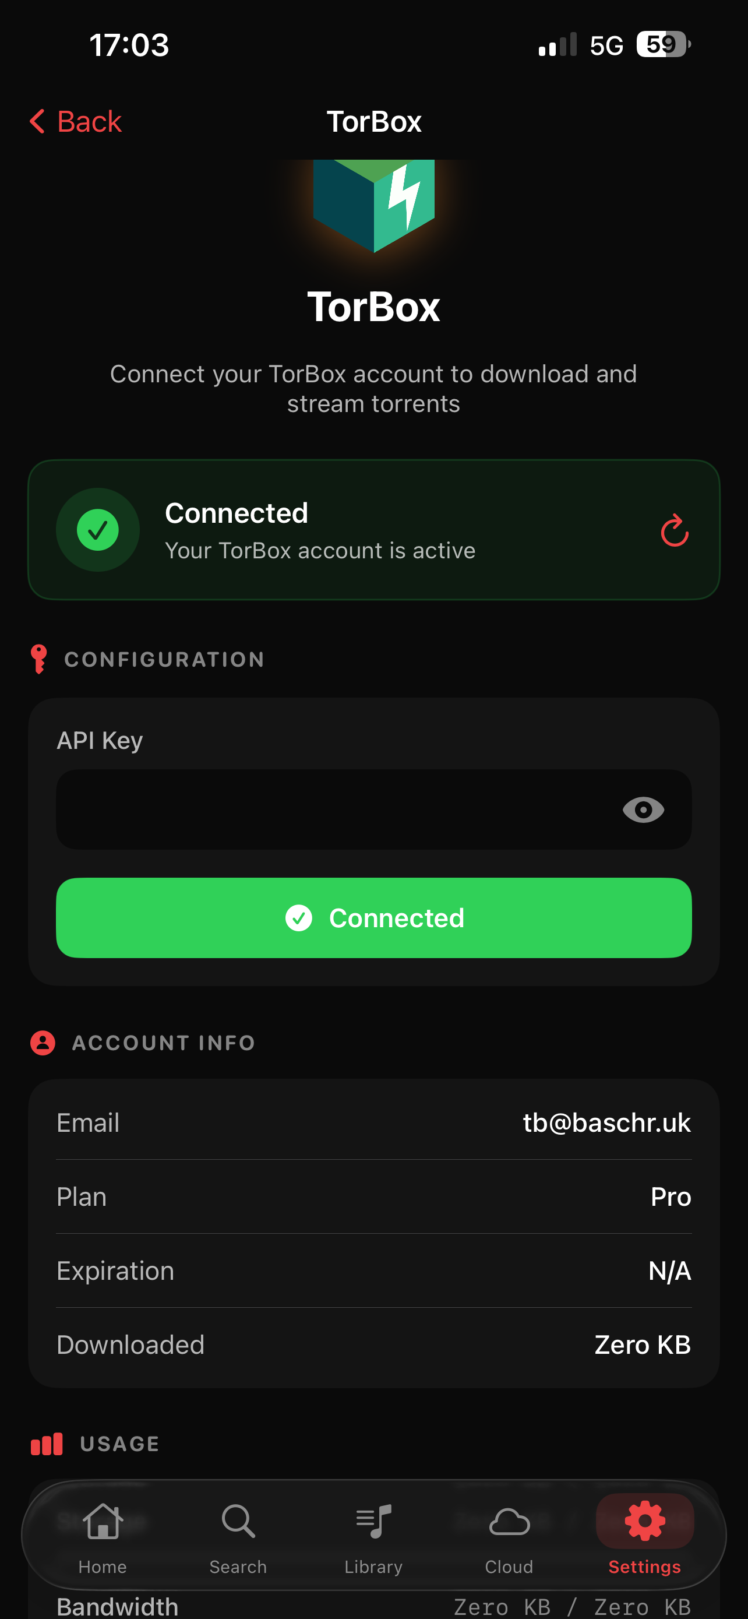This screenshot has width=748, height=1619.
Task: Tap the Plan row showing Pro
Action: pyautogui.click(x=373, y=1196)
